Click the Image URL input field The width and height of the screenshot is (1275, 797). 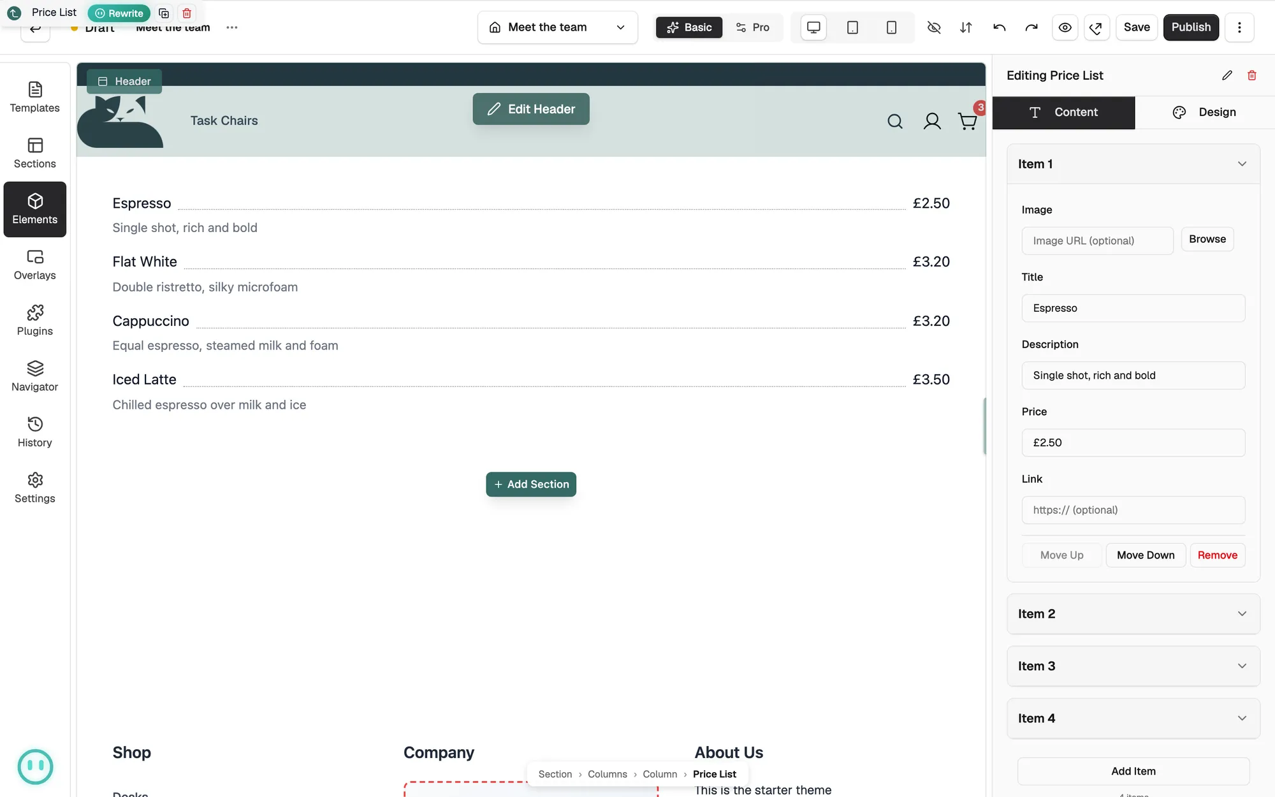1097,241
